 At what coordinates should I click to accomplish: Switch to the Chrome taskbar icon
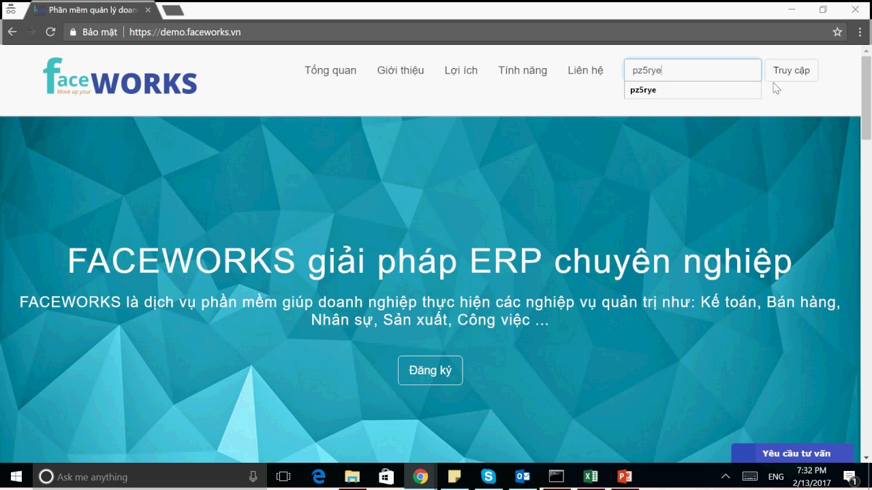[x=420, y=476]
